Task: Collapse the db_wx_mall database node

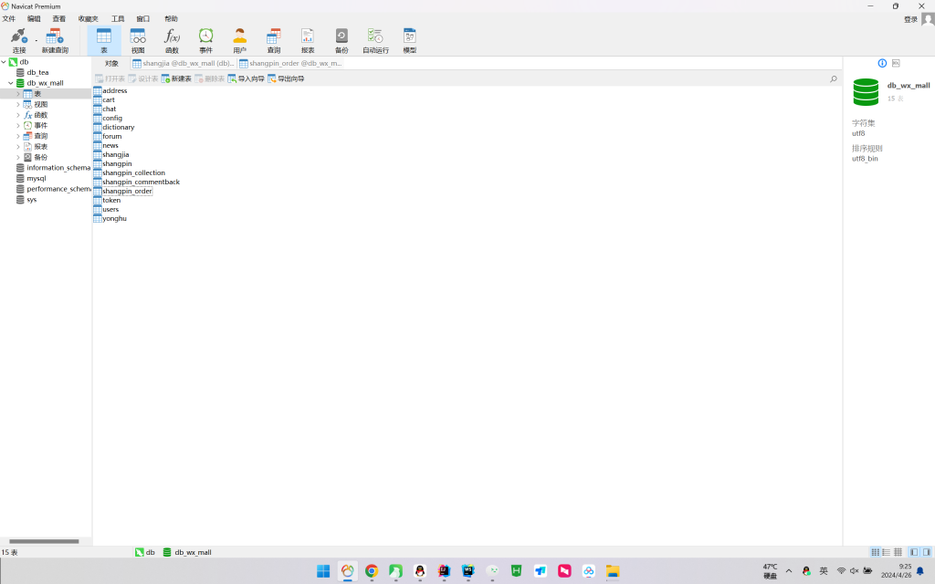Action: pos(10,83)
